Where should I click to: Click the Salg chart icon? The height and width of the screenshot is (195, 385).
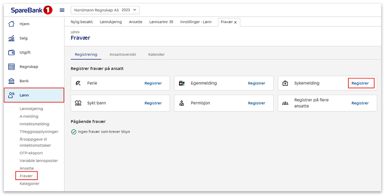(x=11, y=38)
